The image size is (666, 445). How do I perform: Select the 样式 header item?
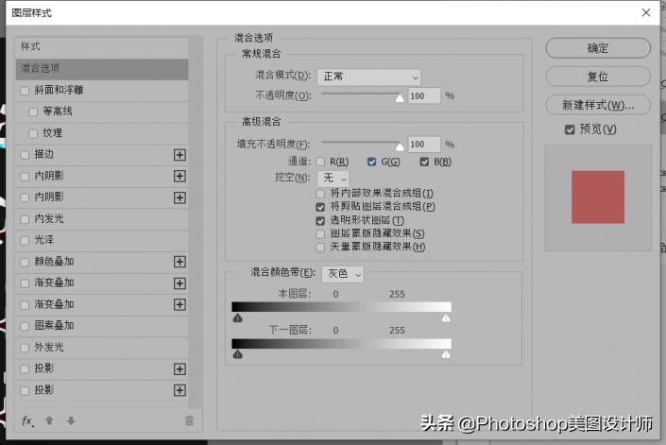click(x=102, y=46)
